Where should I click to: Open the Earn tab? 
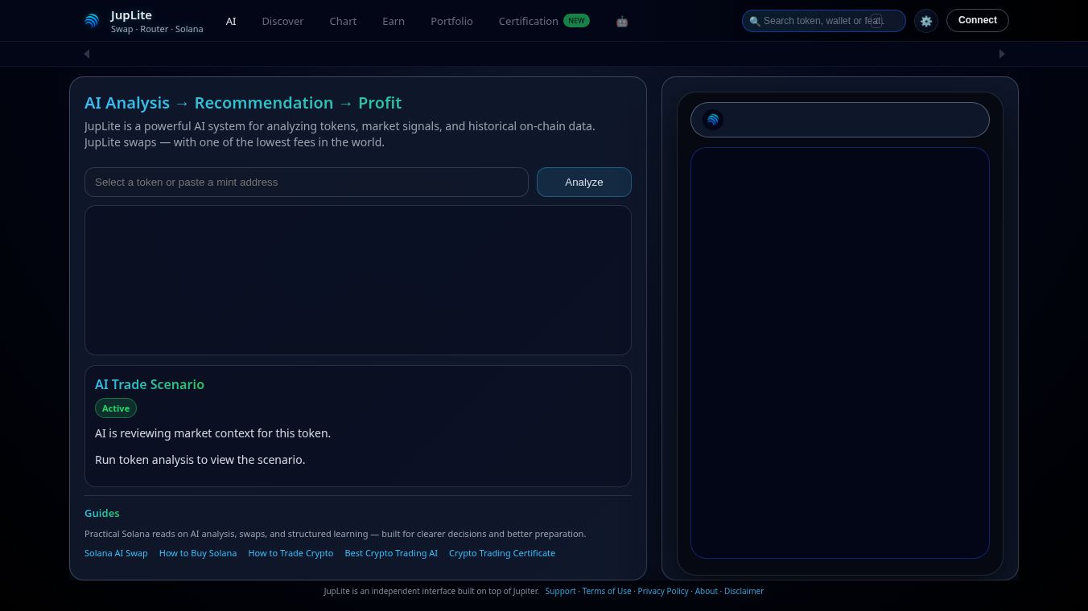(x=394, y=21)
